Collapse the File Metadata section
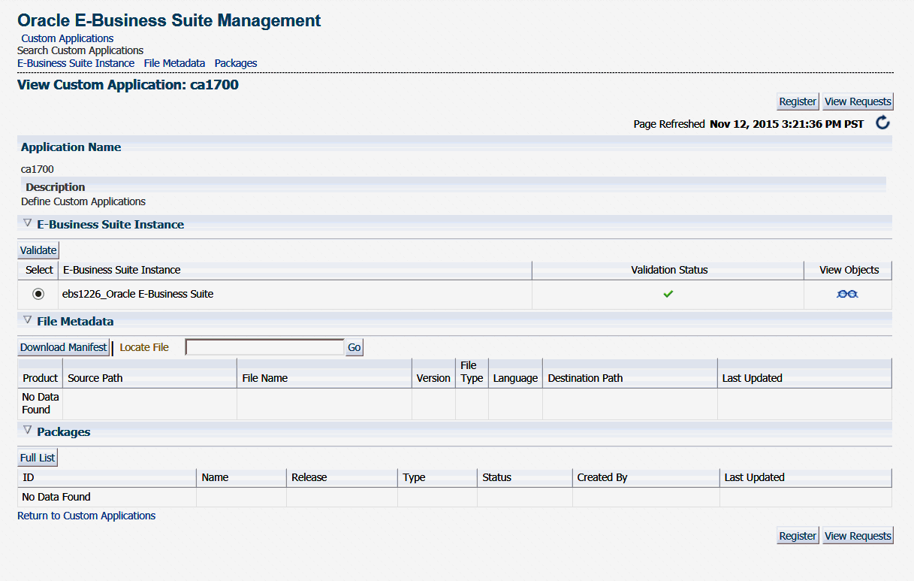Viewport: 914px width, 581px height. (28, 320)
